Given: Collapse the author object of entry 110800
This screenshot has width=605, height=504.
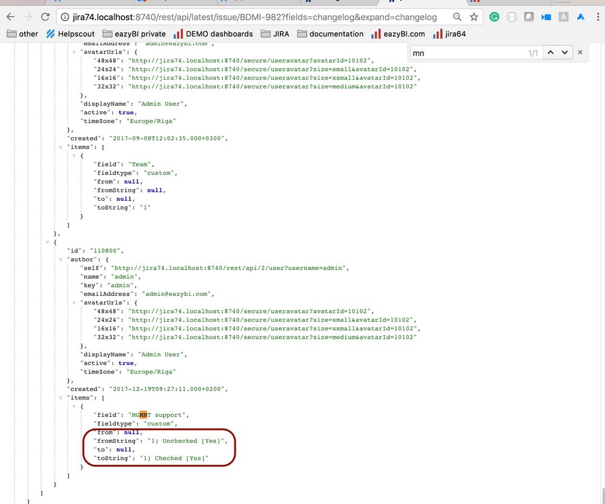Looking at the screenshot, I should click(x=61, y=260).
